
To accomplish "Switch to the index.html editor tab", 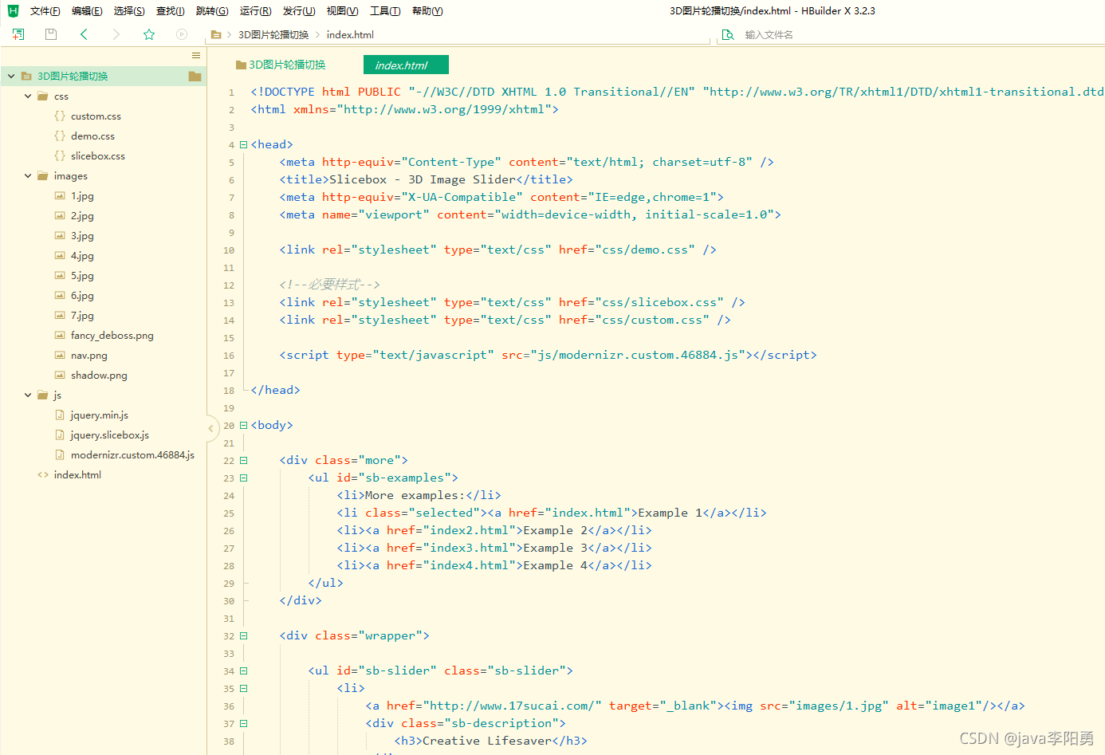I will pos(406,65).
